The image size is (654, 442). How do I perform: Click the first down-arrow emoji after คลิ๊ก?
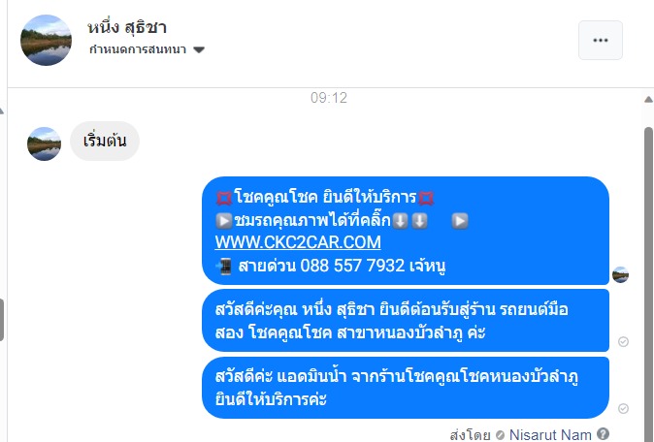coord(400,221)
